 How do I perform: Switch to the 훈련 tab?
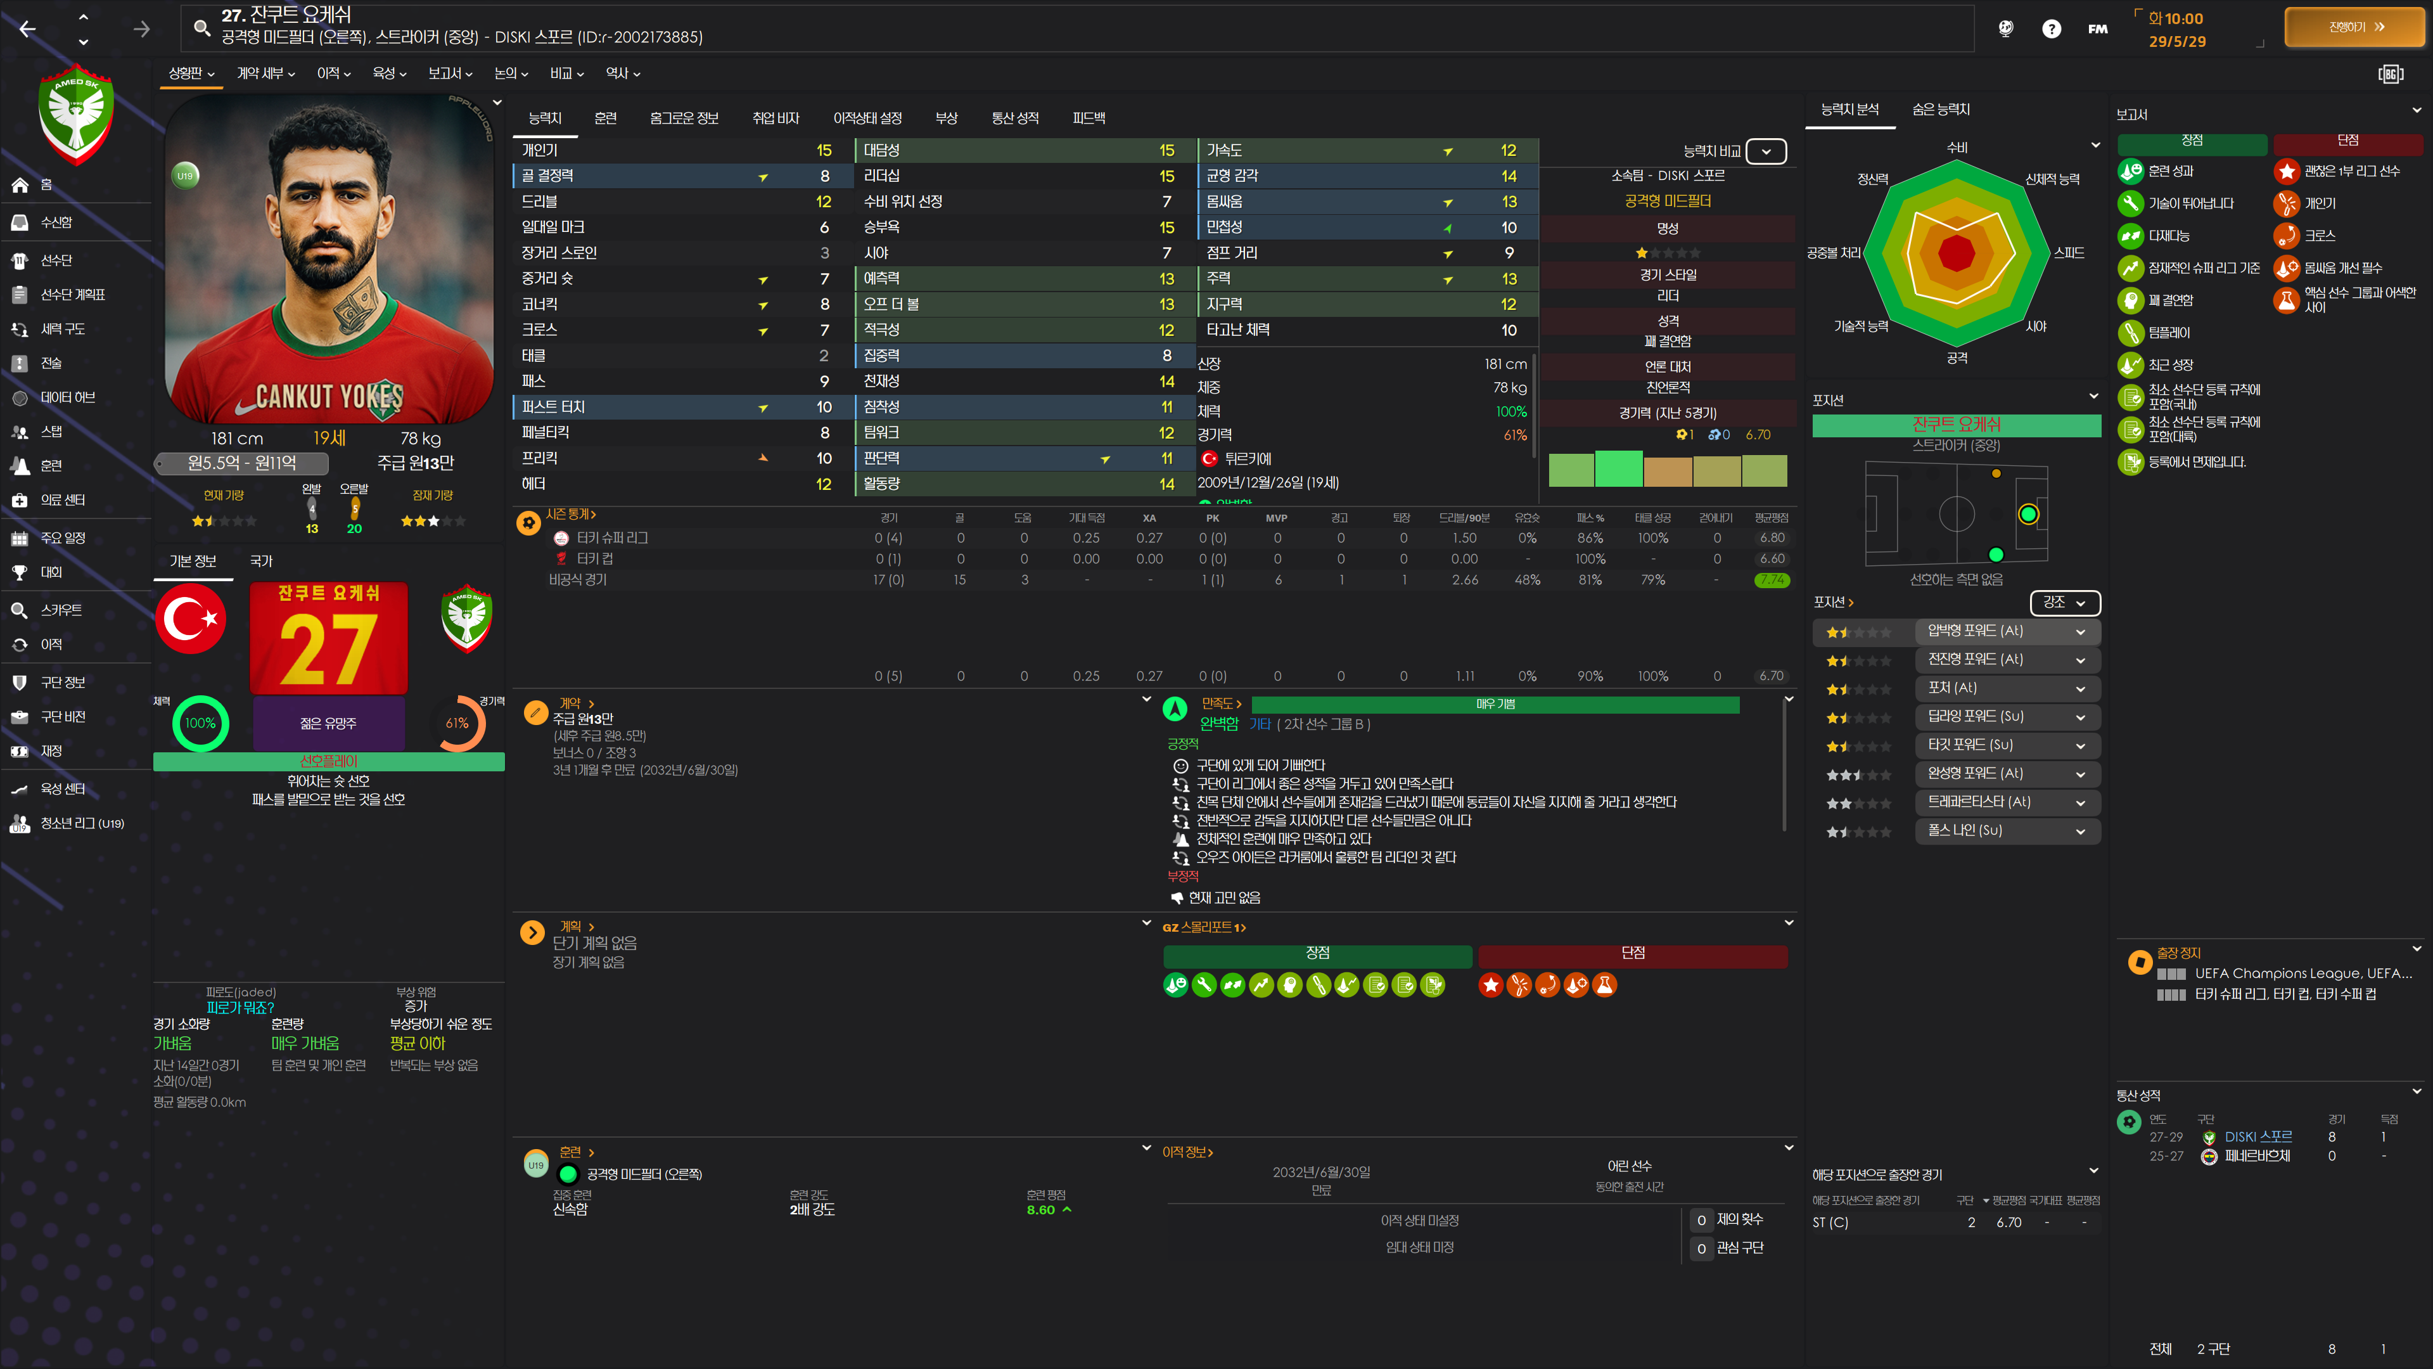coord(606,118)
